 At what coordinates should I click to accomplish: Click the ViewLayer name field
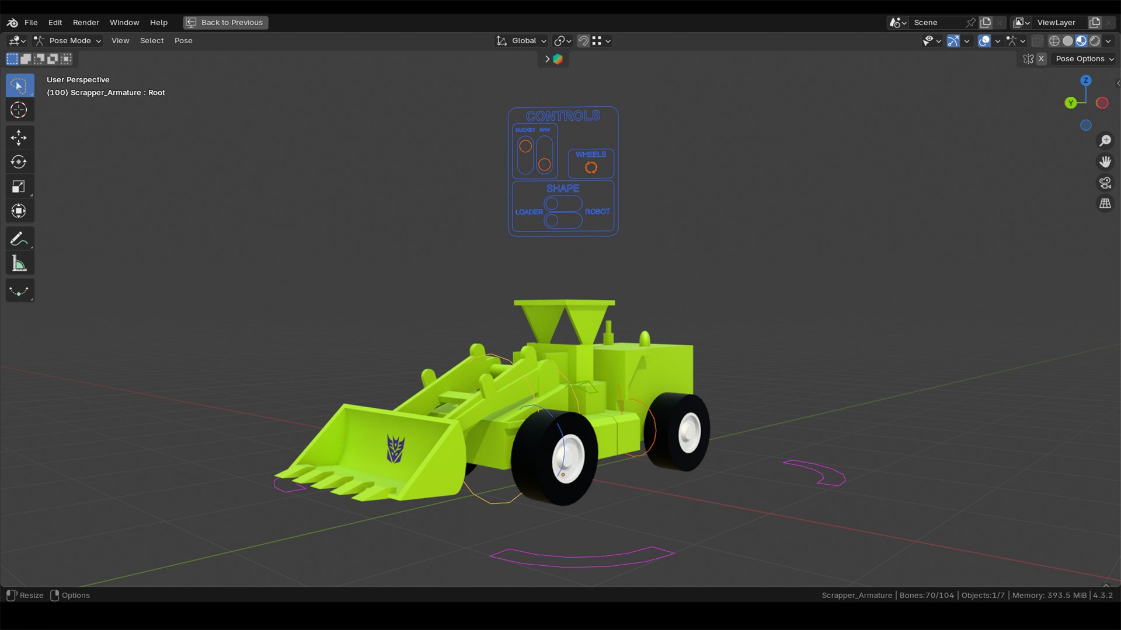click(1060, 23)
